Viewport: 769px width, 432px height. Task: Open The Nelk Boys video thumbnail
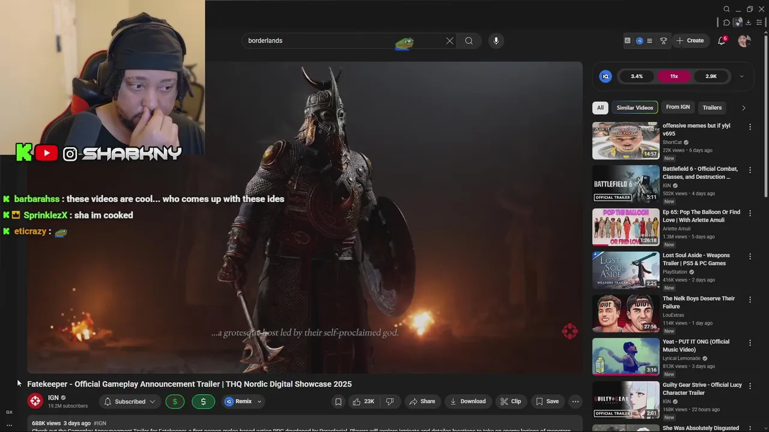point(625,314)
